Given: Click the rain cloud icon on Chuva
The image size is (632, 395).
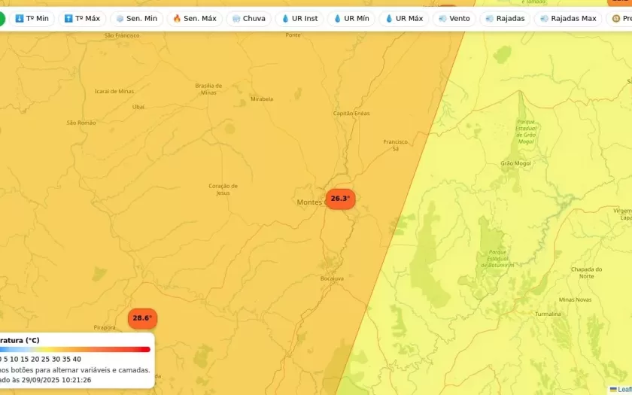Looking at the screenshot, I should coord(236,19).
